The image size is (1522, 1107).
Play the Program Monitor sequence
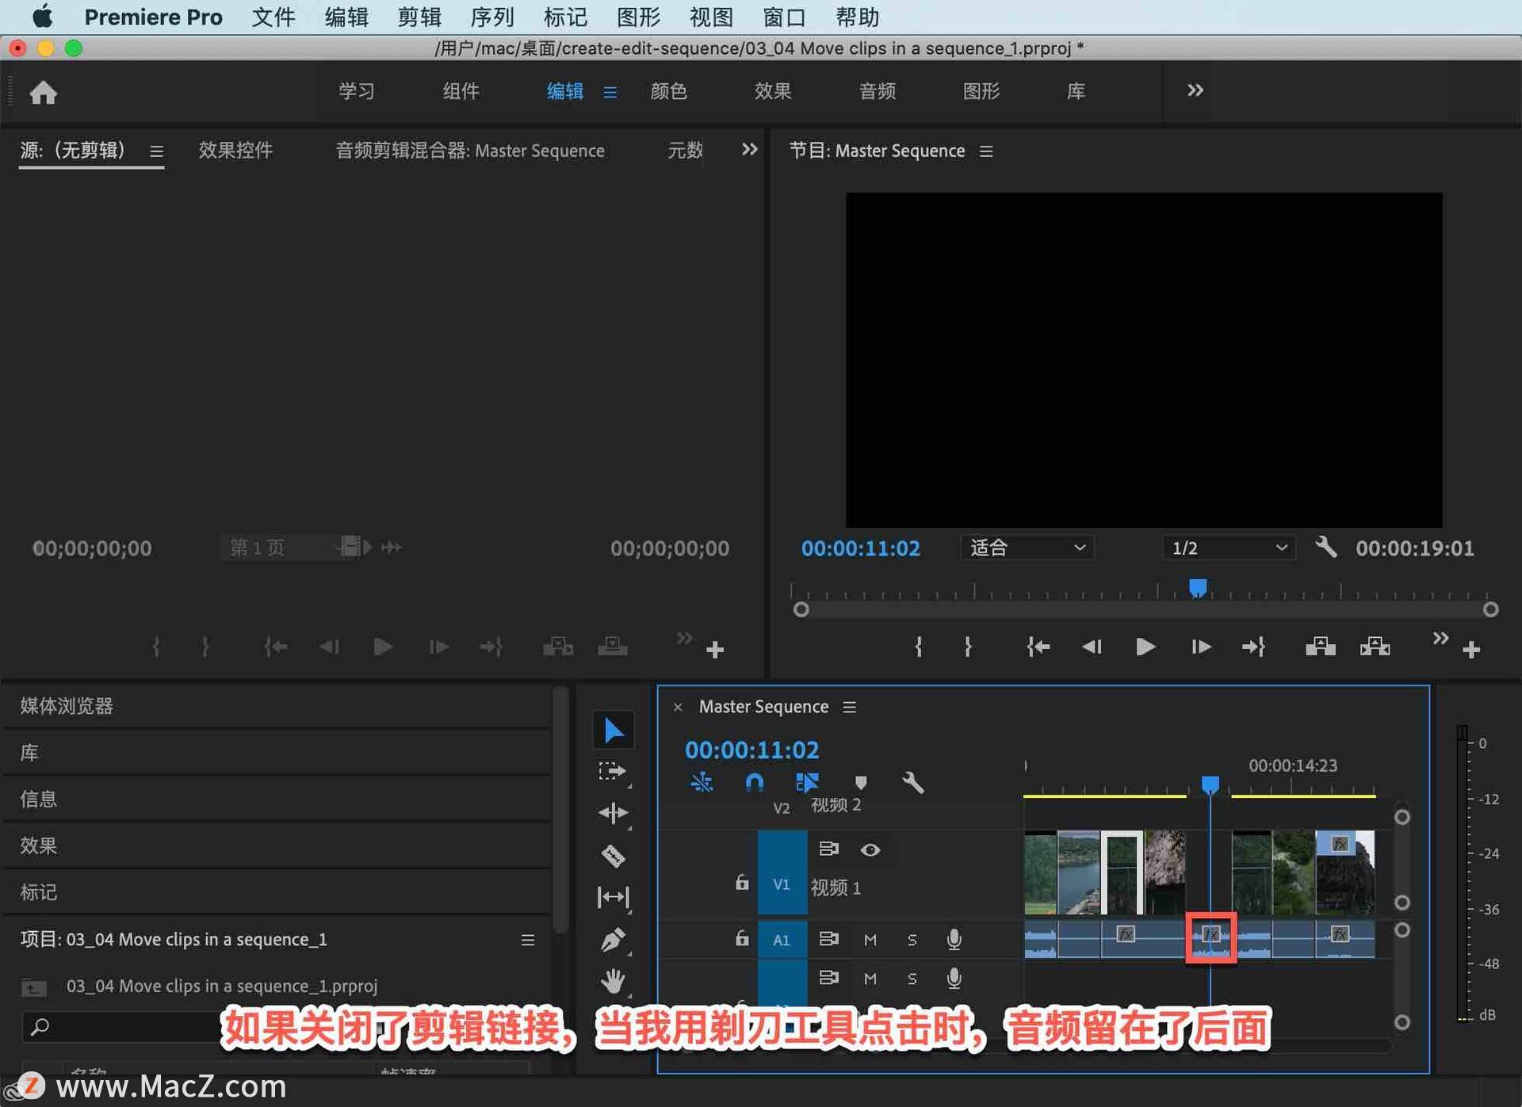click(1145, 647)
